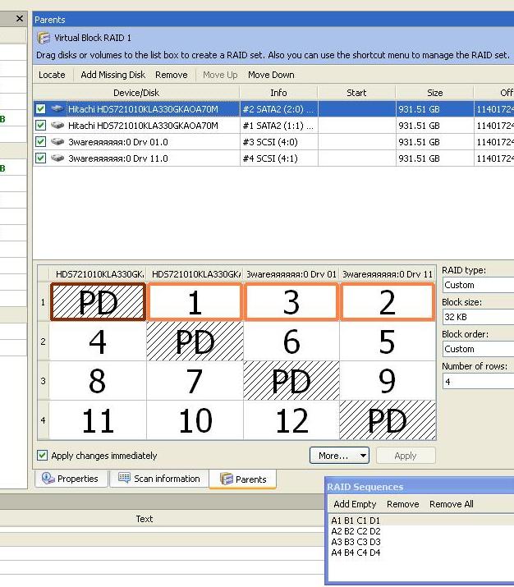Click the Apply button

coord(406,456)
